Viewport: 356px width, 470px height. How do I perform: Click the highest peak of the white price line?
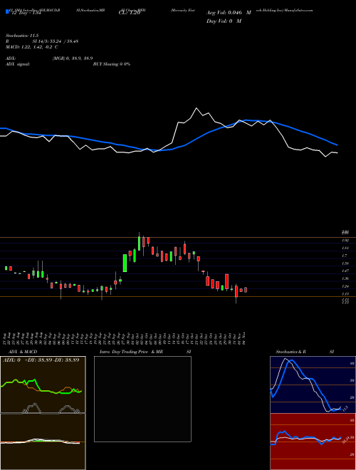point(197,108)
